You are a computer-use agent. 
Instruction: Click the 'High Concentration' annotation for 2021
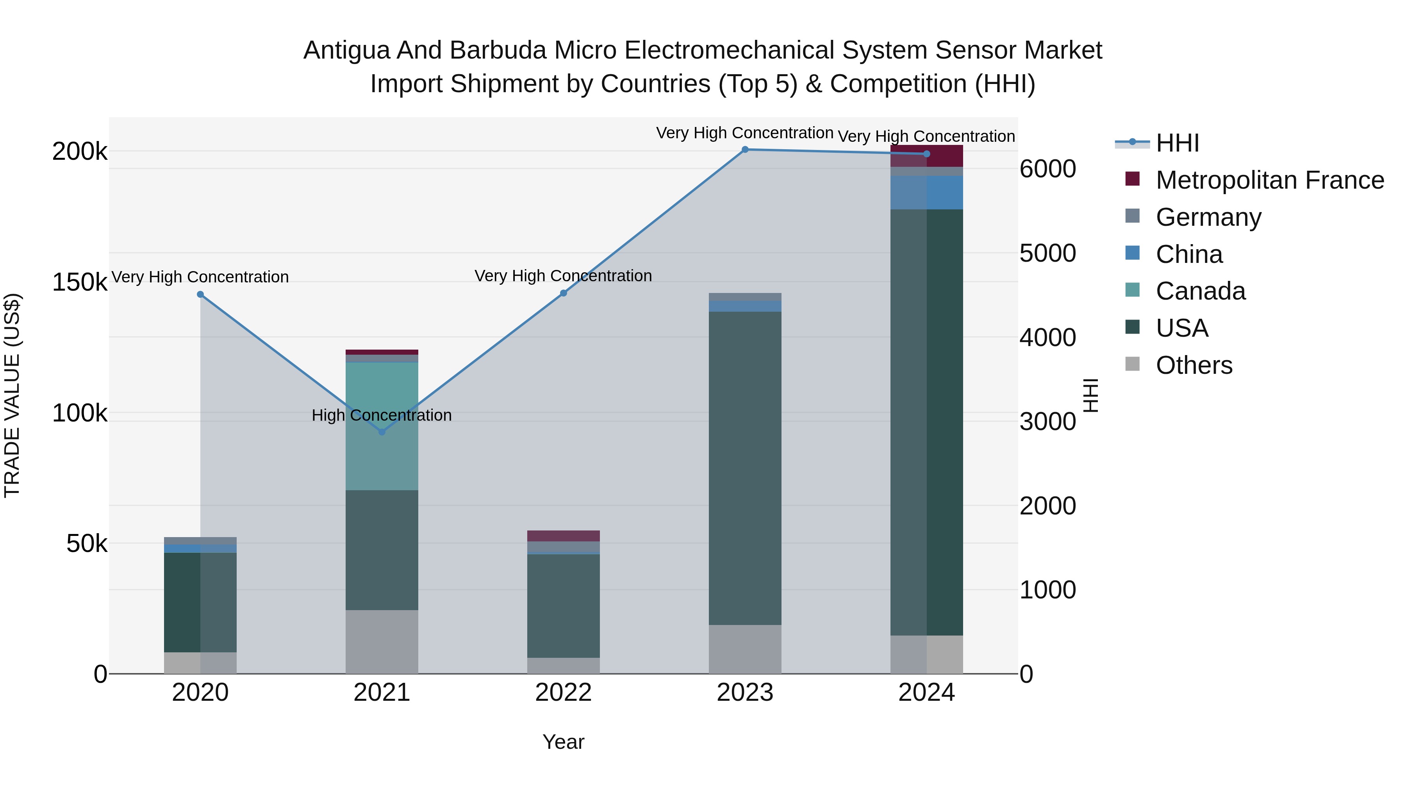tap(382, 416)
